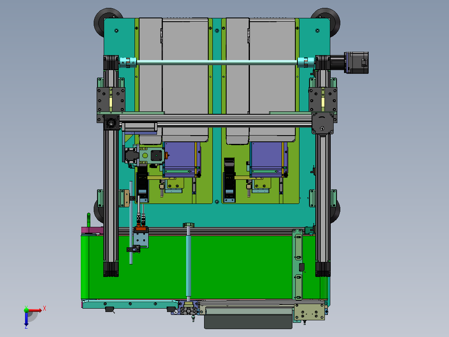Select the stepper motor at the drive shaft end
The image size is (449, 337).
pos(357,63)
